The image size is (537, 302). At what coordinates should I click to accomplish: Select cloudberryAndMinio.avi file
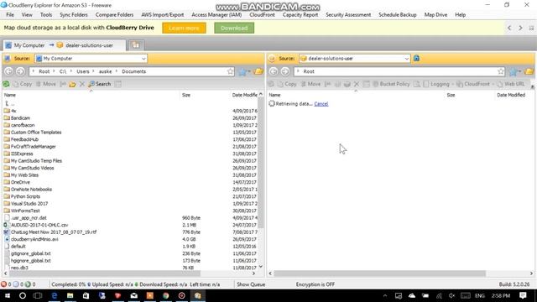pyautogui.click(x=34, y=239)
